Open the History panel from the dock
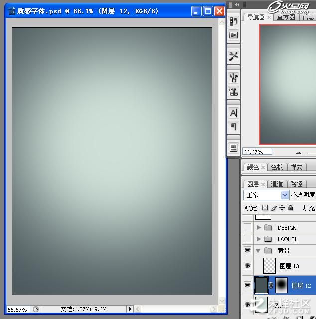This screenshot has width=316, height=319. 233,21
